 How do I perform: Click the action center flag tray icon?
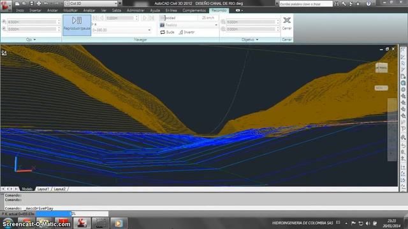[x=353, y=223]
